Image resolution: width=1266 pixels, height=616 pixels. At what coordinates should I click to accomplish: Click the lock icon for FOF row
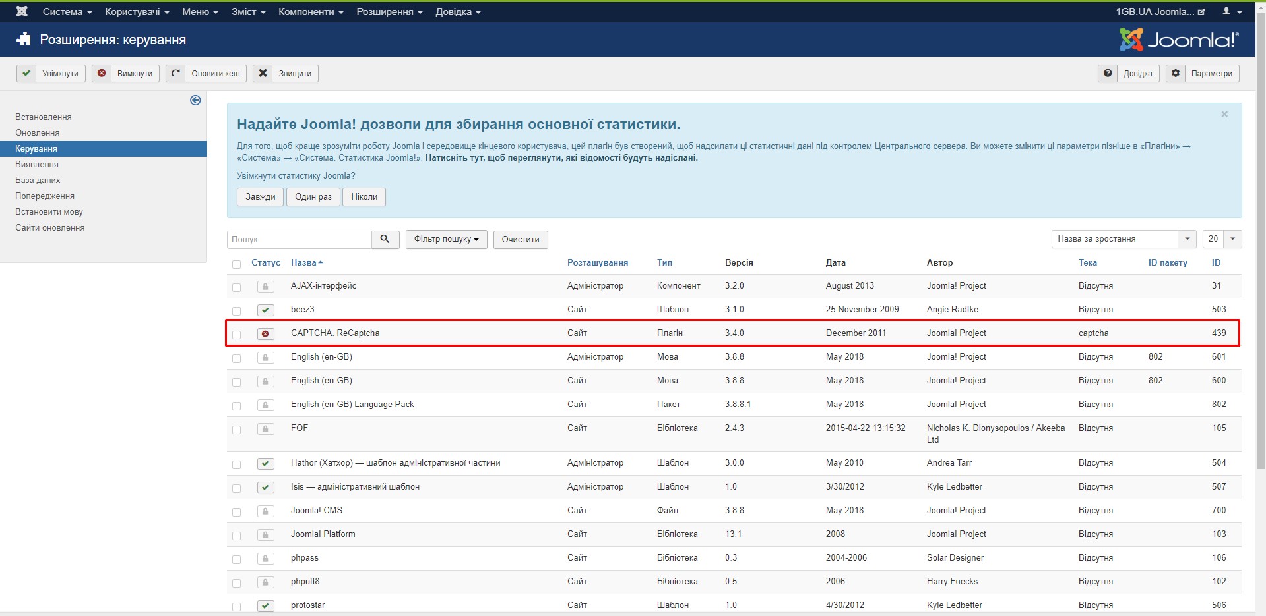click(265, 428)
